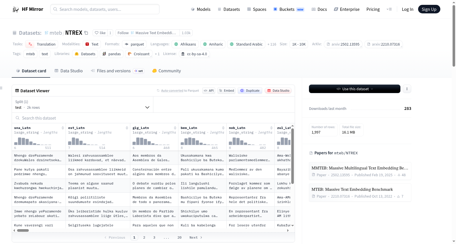Open the Use this dataset dropdown
The image size is (456, 244).
pyautogui.click(x=355, y=89)
